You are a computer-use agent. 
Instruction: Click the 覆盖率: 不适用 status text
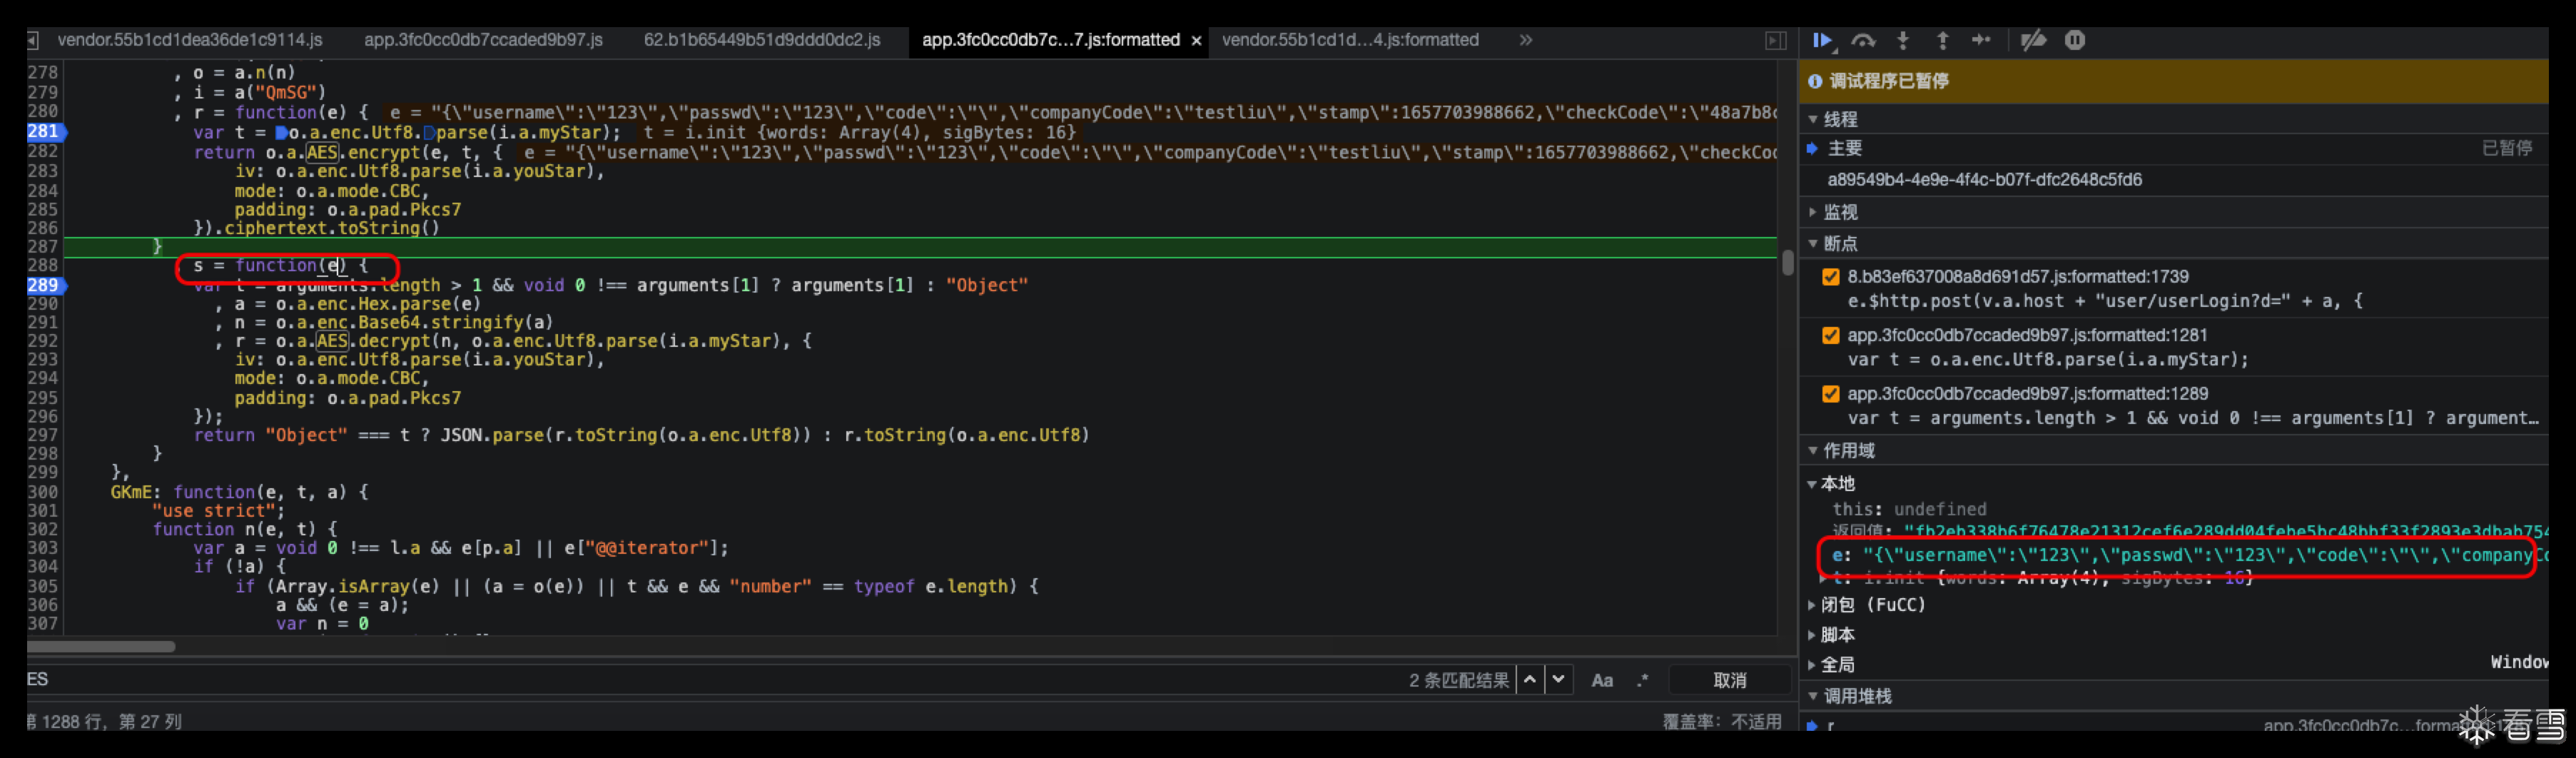1722,721
